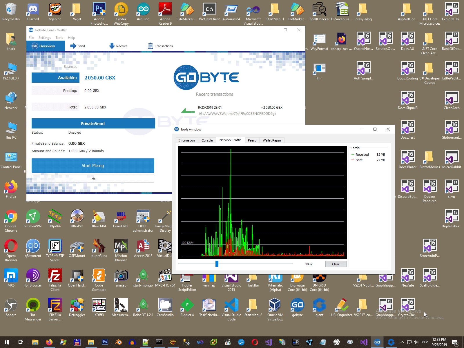Open the Windows Start menu
This screenshot has width=464, height=348.
coord(7,342)
